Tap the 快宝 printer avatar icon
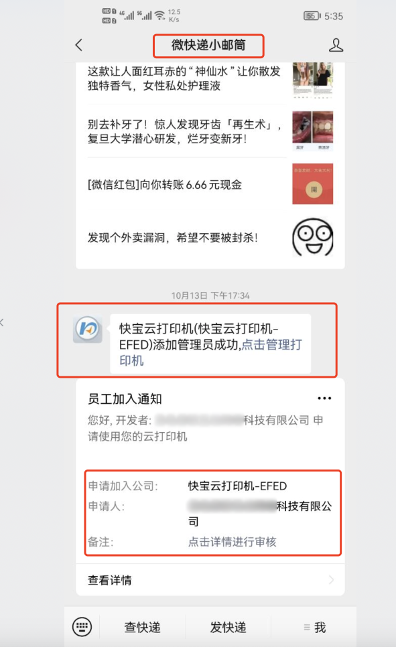The width and height of the screenshot is (396, 647). tap(88, 330)
